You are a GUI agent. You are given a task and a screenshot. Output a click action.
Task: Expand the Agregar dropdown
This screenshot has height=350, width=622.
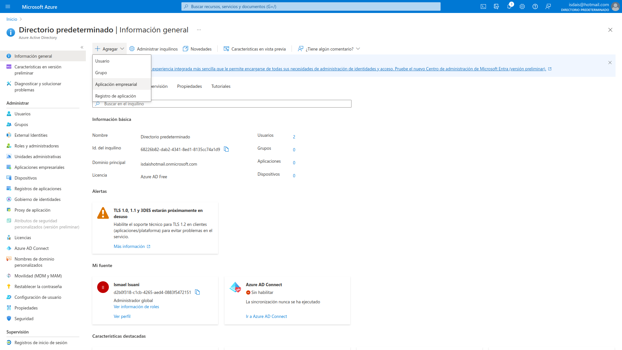coord(109,49)
